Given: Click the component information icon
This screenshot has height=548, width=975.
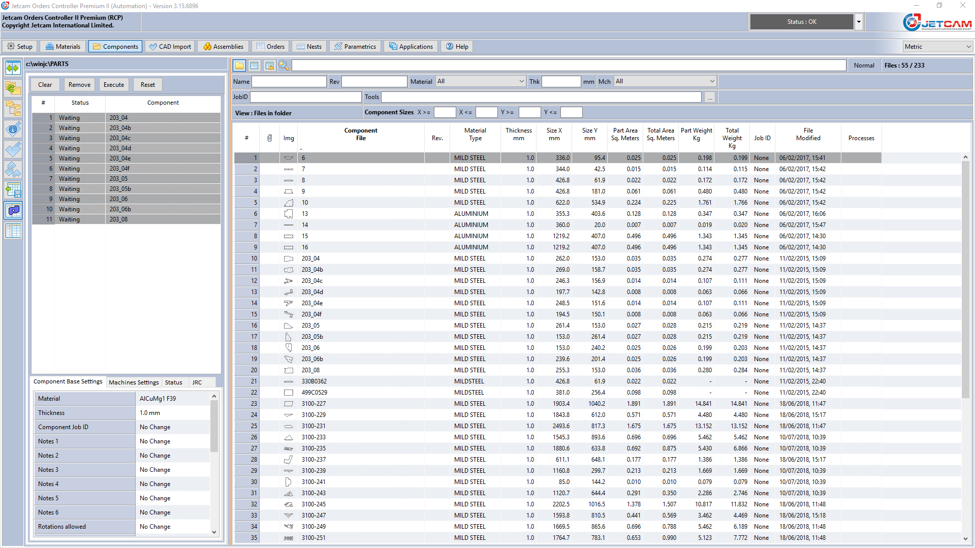Looking at the screenshot, I should pos(13,129).
